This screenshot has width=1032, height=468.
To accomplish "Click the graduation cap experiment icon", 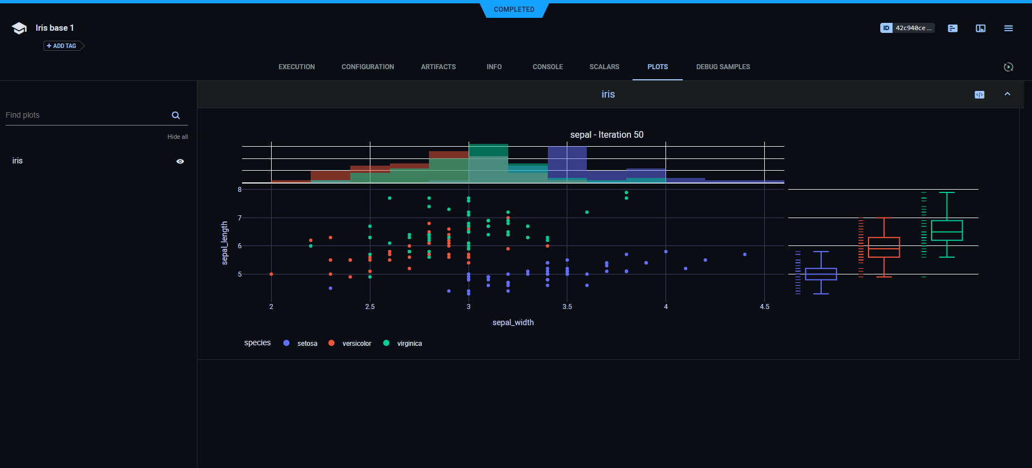I will pos(19,28).
